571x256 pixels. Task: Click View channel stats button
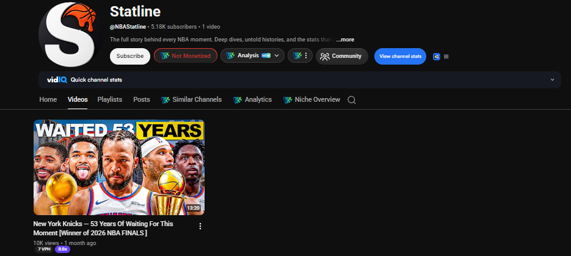click(400, 56)
